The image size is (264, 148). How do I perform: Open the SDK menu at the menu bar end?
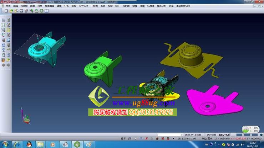click(183, 6)
